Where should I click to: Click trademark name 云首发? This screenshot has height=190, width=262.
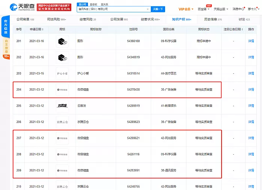[x=82, y=106]
